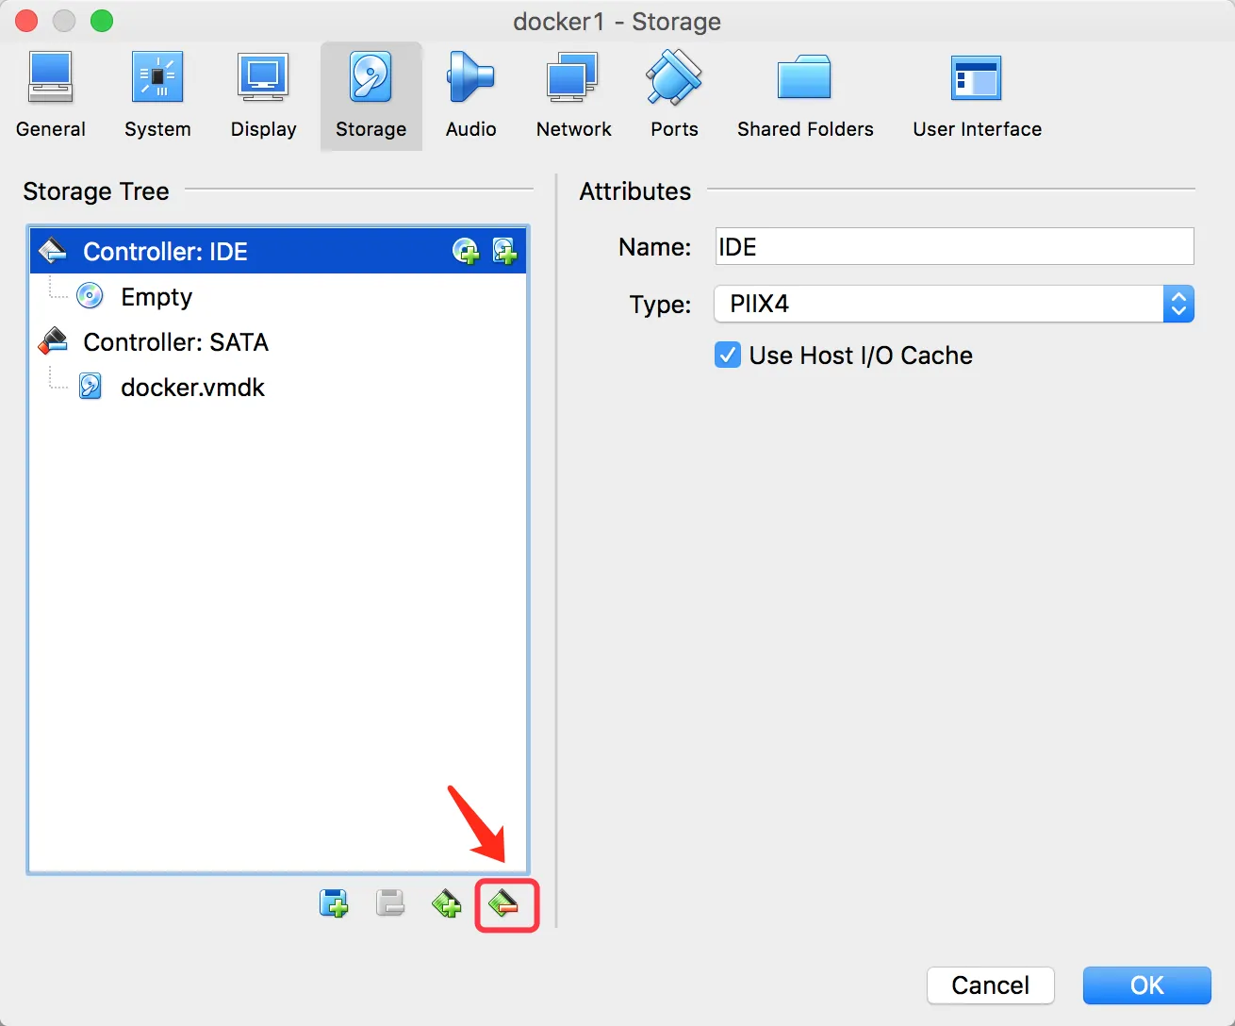Select the Empty optical drive entry

point(278,297)
